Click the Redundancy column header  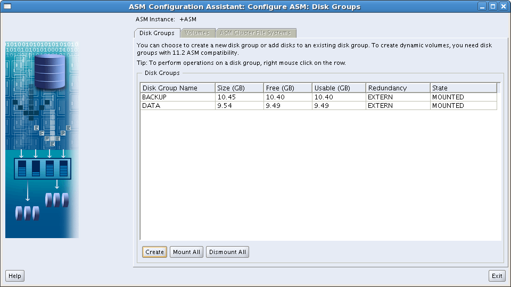398,88
